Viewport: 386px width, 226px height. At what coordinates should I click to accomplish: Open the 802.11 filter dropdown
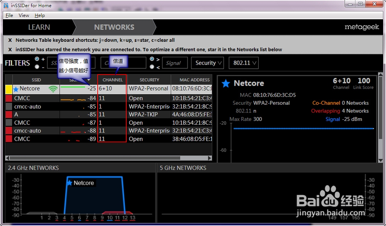pos(244,63)
